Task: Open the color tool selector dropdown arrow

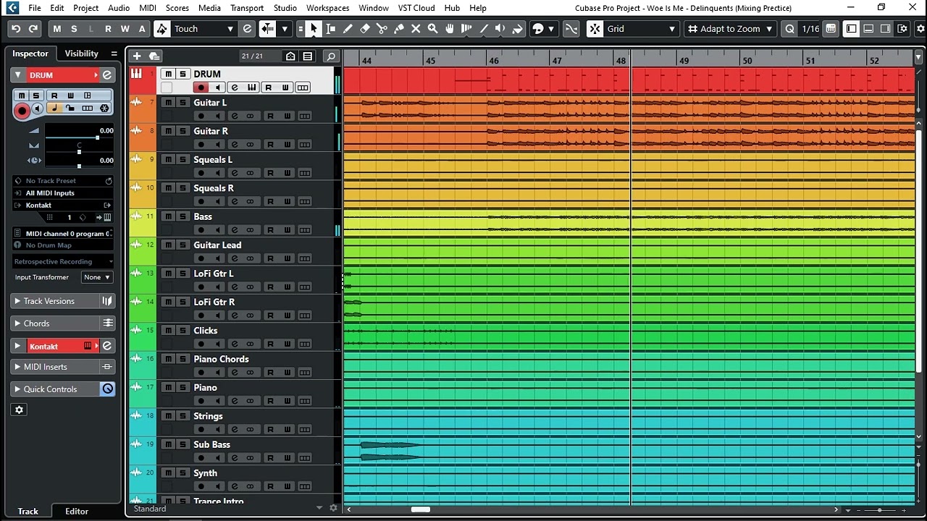Action: click(552, 29)
